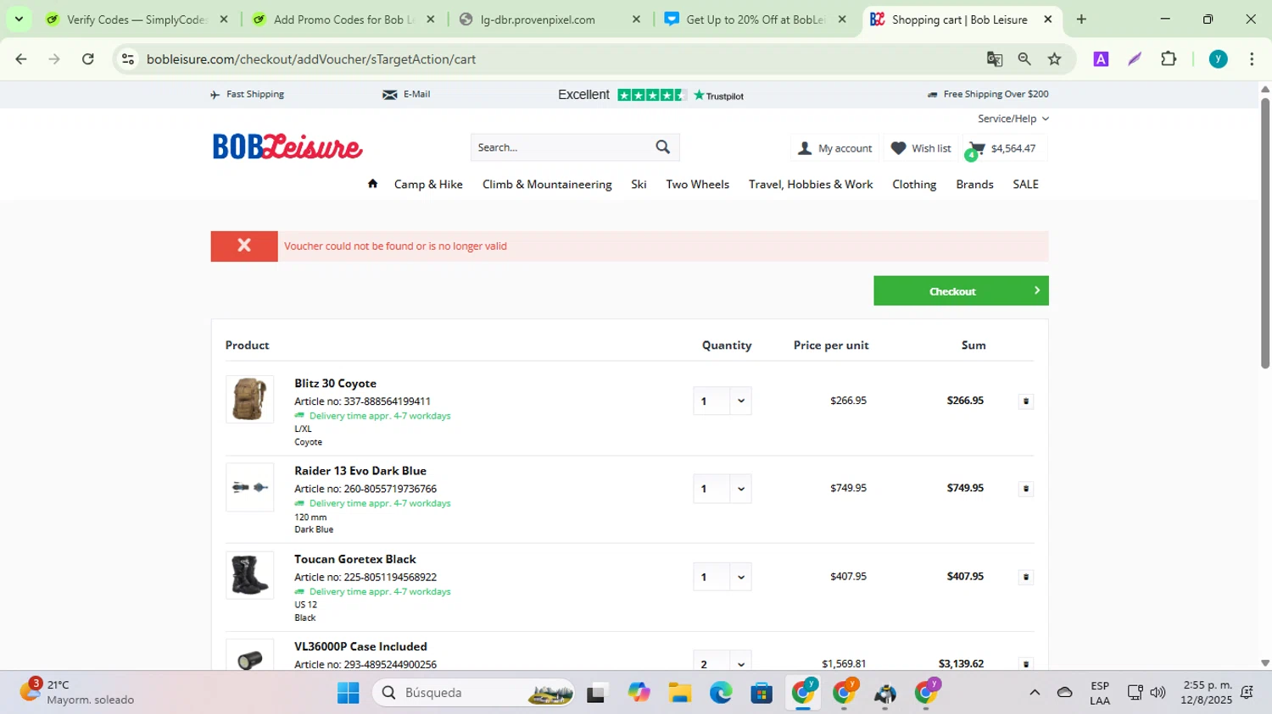Remove Toucan Goretex Black from cart
The image size is (1272, 714).
pos(1026,577)
